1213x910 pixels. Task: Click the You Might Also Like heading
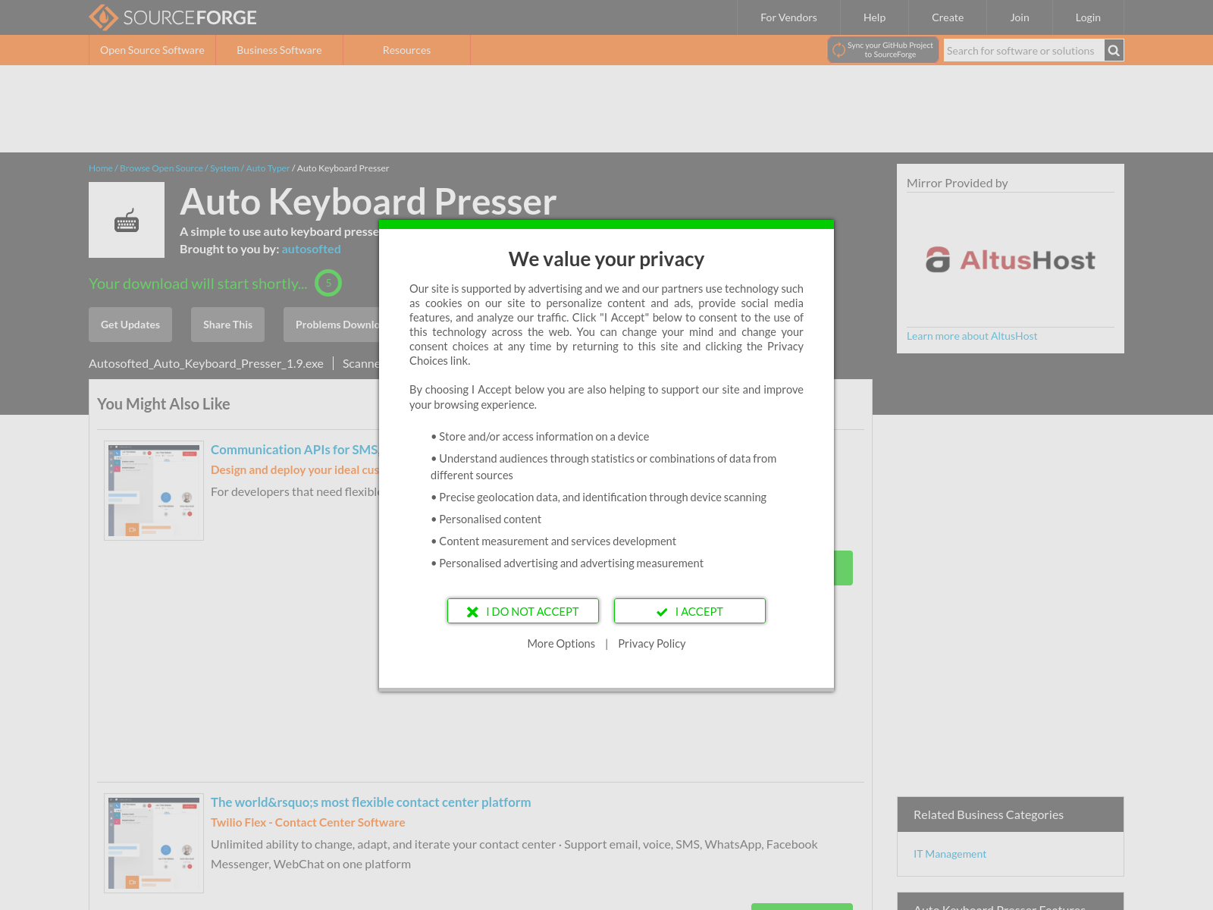coord(164,404)
